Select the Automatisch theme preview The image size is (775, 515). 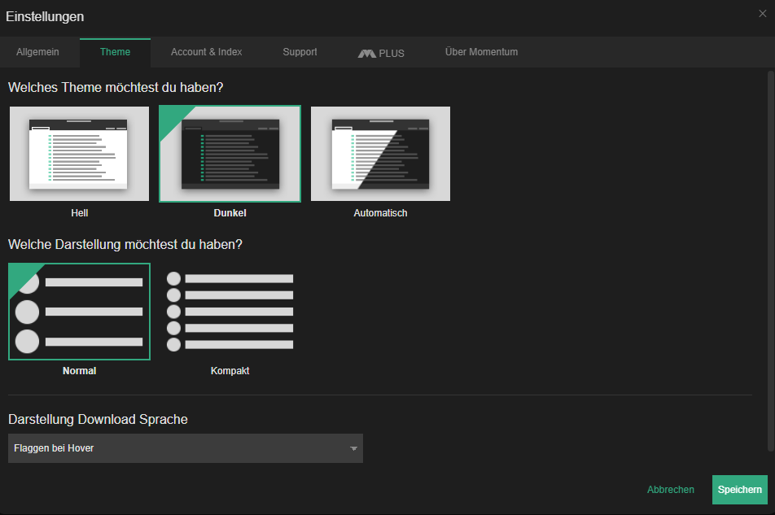pyautogui.click(x=380, y=153)
